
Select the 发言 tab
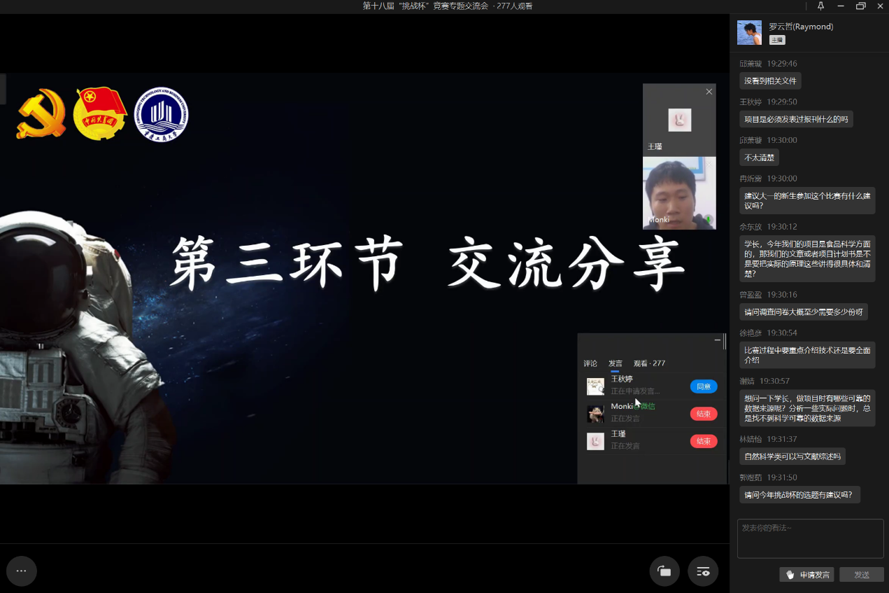click(615, 363)
